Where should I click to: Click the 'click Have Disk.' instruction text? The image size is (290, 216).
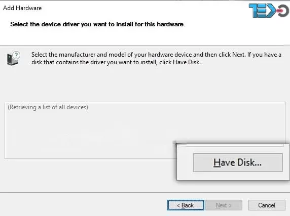tap(180, 62)
